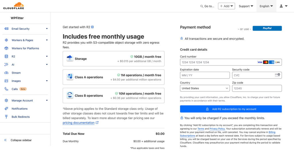Focus the Security code CVC field
The image size is (294, 161).
pyautogui.click(x=253, y=75)
